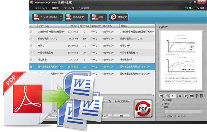The width and height of the screenshot is (207, 132).
Task: Click the current page number field
Action: pos(173,96)
